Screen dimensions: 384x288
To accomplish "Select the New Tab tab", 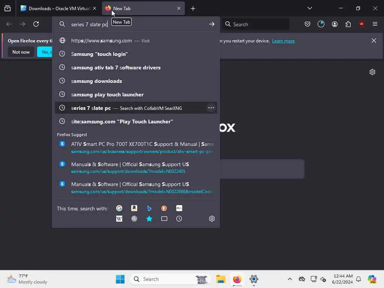I will [143, 8].
